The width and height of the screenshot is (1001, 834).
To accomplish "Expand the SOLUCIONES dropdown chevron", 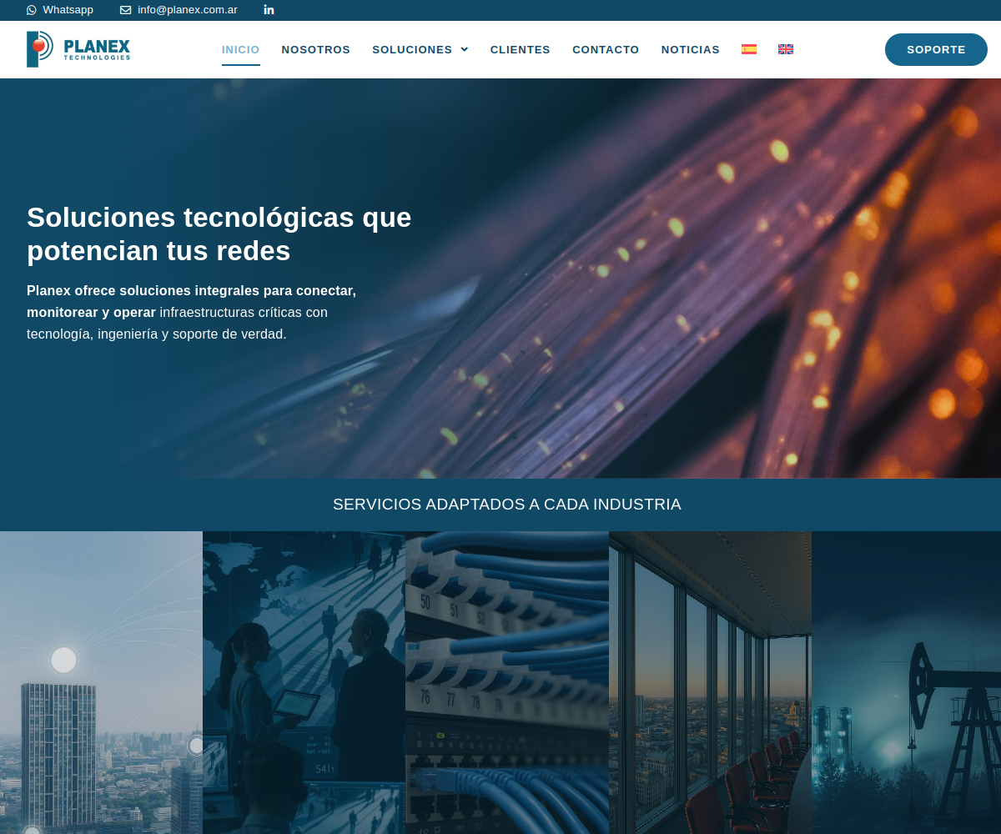I will [x=464, y=50].
